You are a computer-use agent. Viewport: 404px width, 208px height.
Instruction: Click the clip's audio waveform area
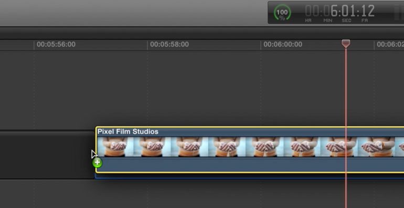[250, 164]
